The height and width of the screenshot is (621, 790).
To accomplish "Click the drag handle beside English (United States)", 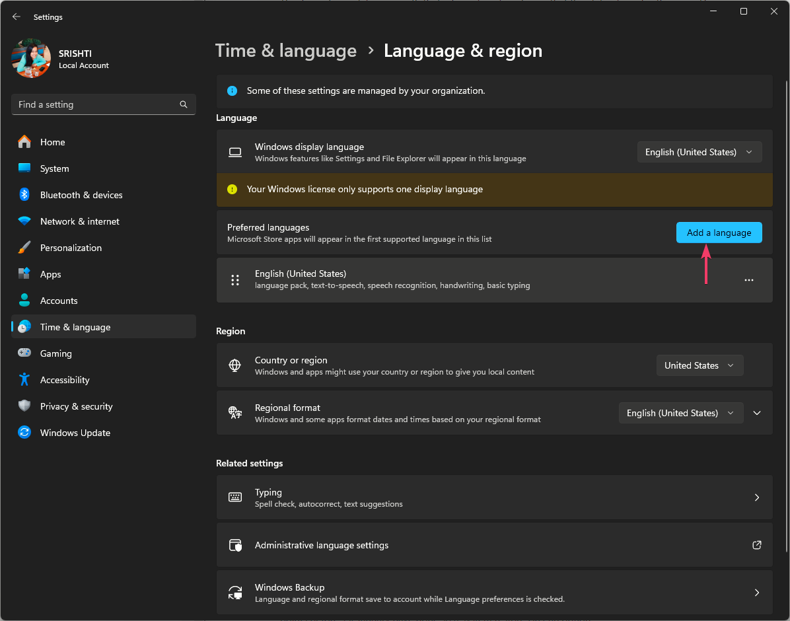I will 235,280.
